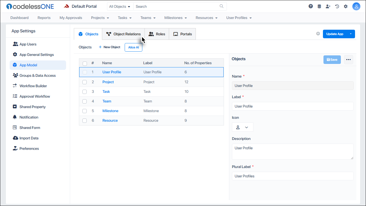
Task: Open the Icon picker dropdown
Action: (242, 127)
